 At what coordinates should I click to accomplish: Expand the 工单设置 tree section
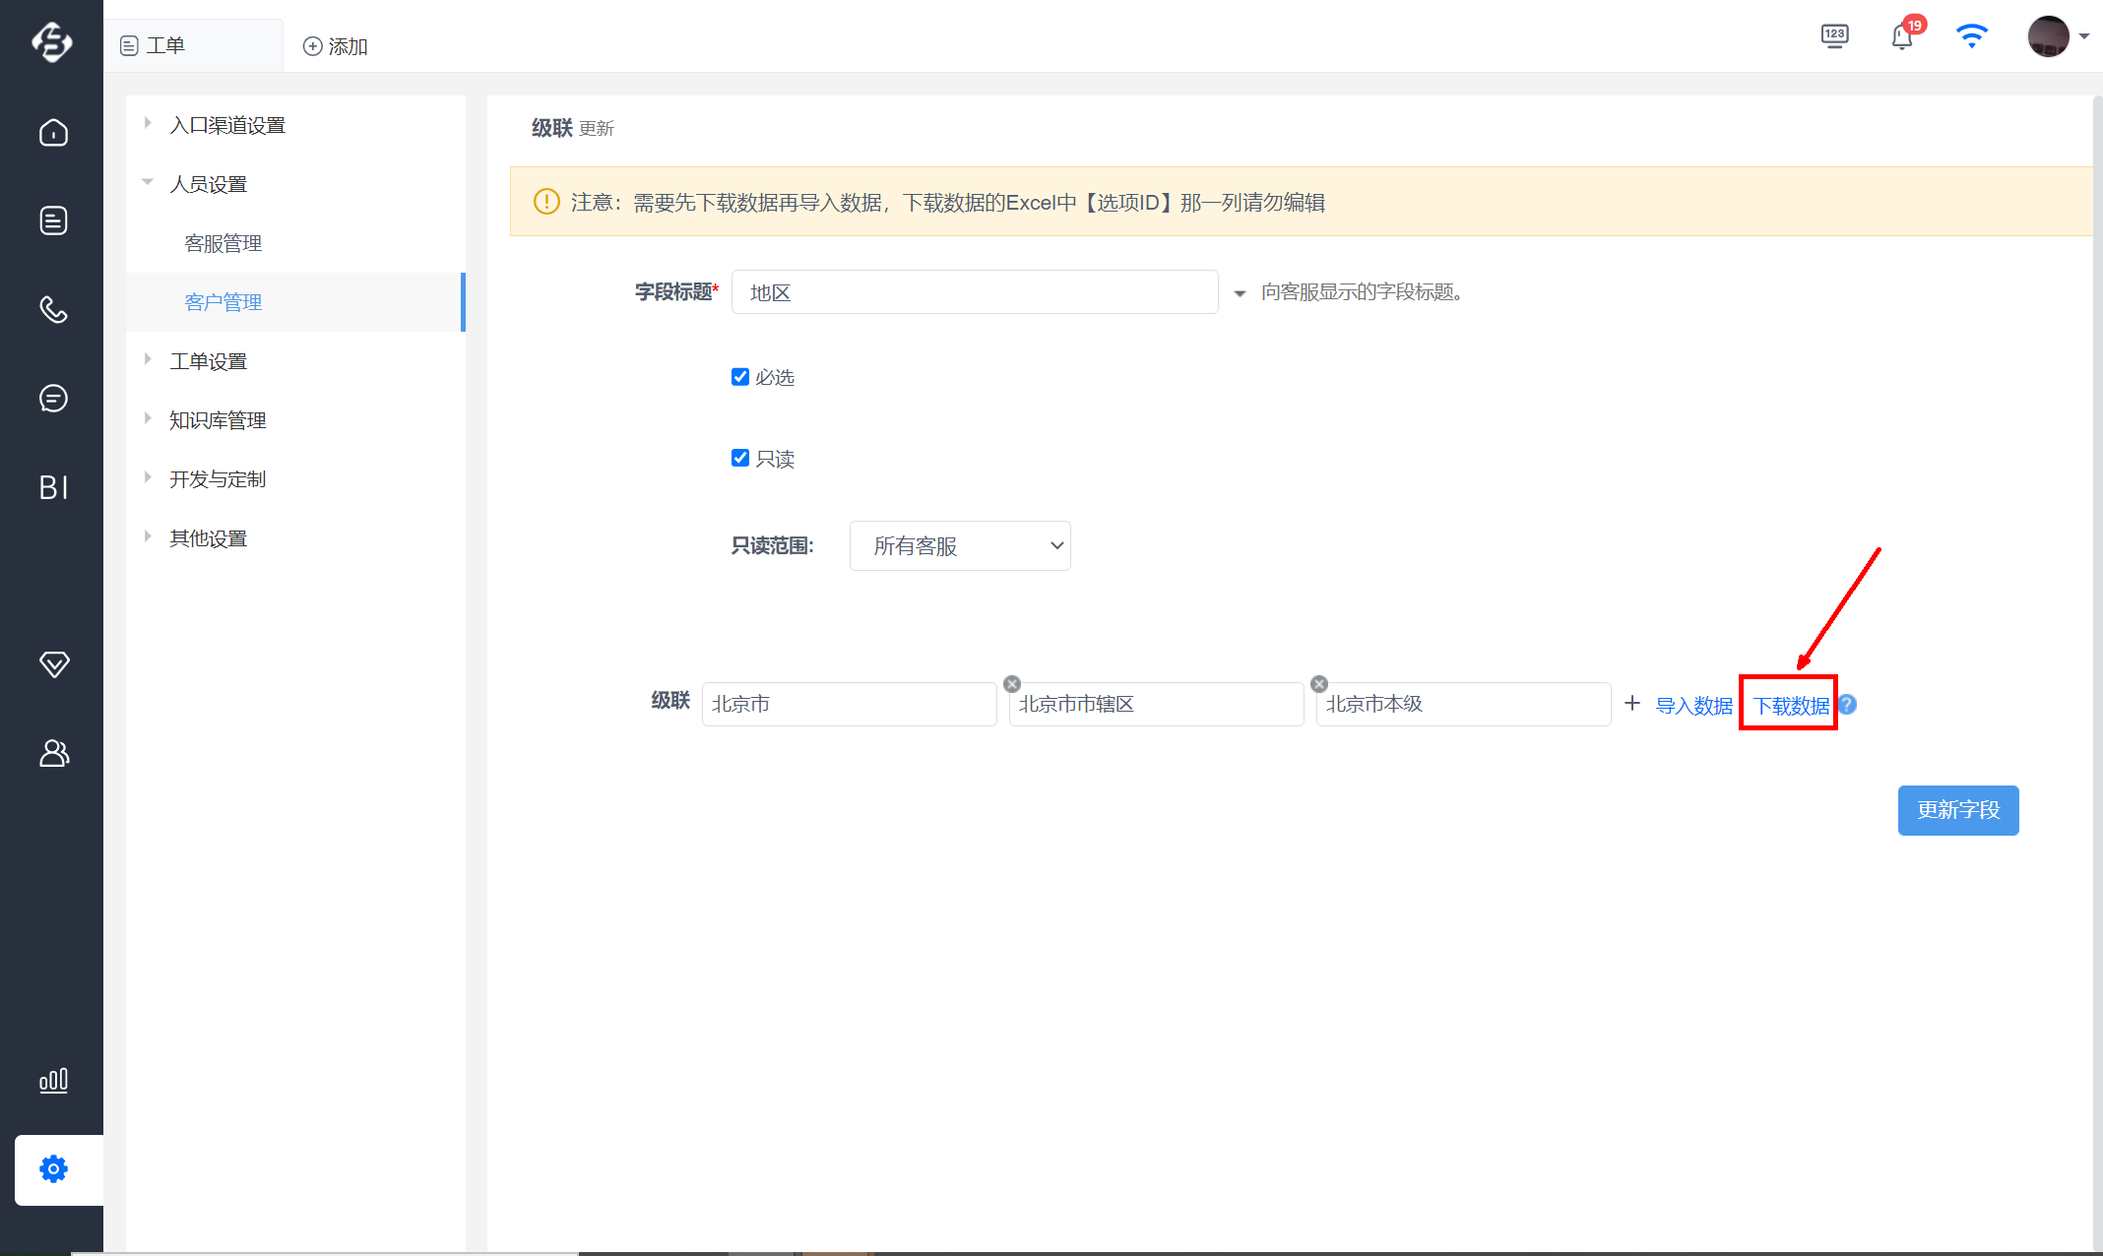[x=148, y=360]
